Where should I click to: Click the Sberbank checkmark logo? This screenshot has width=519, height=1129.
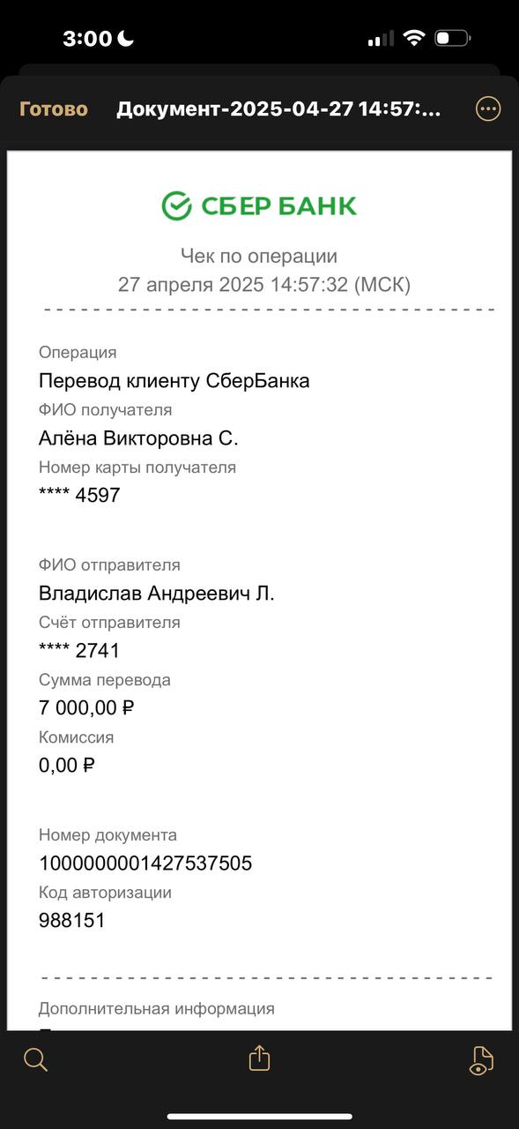coord(176,206)
